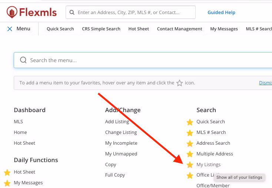Open Multiple Address search
The height and width of the screenshot is (188, 272).
tap(215, 154)
